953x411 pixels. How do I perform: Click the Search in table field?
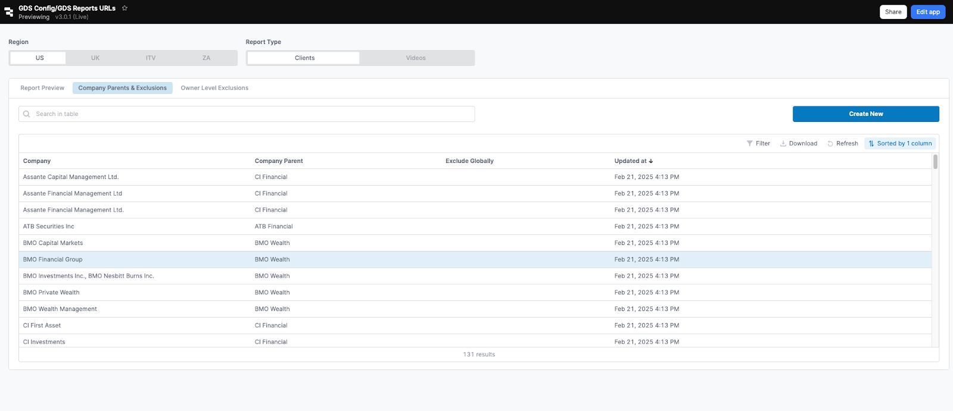(247, 114)
